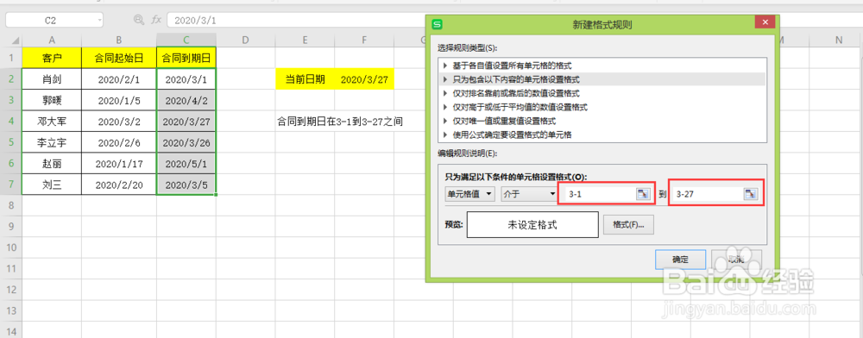Viewport: 863px width, 338px height.
Task: Click expiry date cell 2020/3/5
Action: tap(186, 185)
